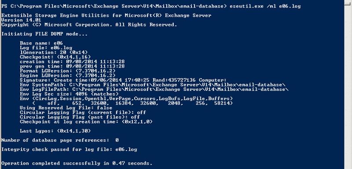Click the Operation completed successfully line

(x=77, y=163)
